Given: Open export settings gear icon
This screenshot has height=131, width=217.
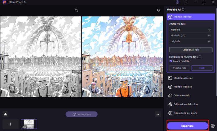Looking at the screenshot, I should click(213, 126).
